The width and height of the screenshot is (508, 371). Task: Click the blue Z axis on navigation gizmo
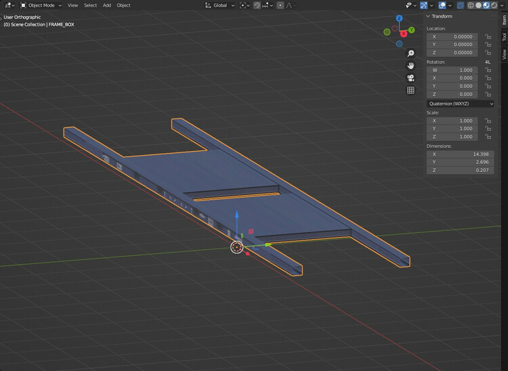pos(399,18)
